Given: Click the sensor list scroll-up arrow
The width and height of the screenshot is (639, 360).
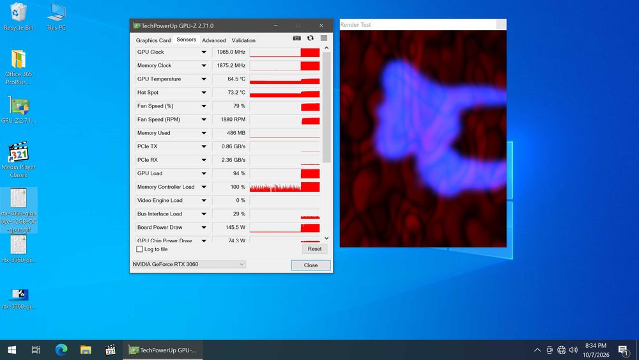Looking at the screenshot, I should pos(327,48).
